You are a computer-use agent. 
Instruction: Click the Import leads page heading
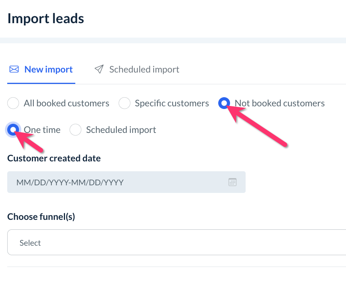coord(46,19)
